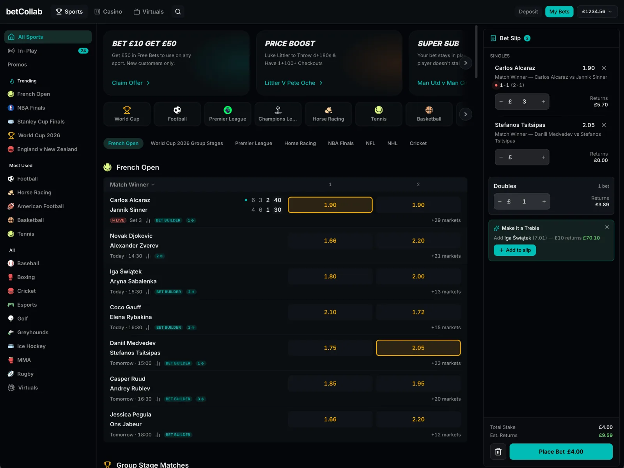Toggle Carlos Alcaraz 1.90 odds selection
Image resolution: width=624 pixels, height=468 pixels.
coord(330,205)
